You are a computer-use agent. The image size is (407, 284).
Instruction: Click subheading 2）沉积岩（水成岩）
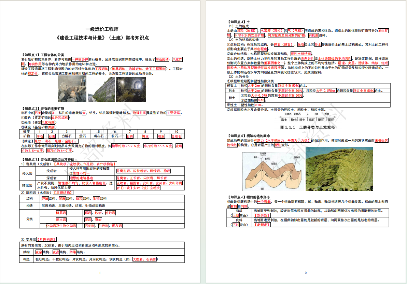[37, 193]
